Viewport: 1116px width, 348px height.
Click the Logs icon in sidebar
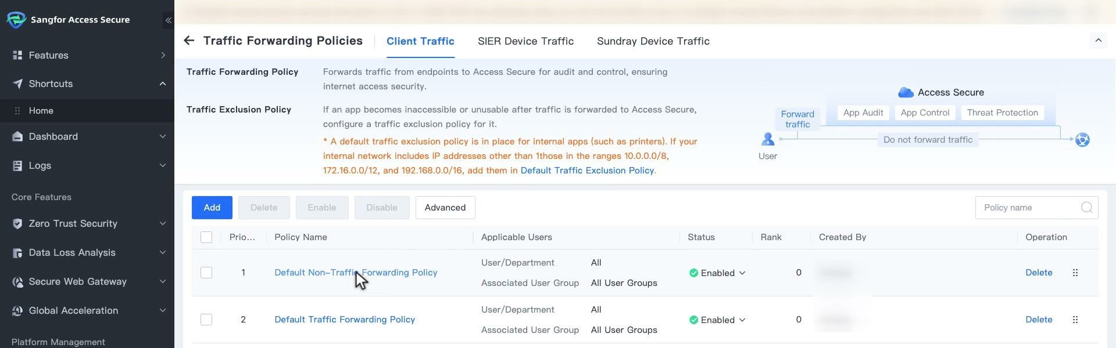17,165
